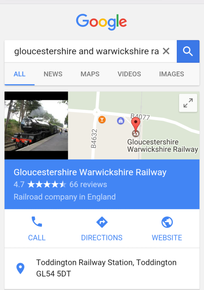This screenshot has height=290, width=204.
Task: Open the Videos tab
Action: (129, 74)
